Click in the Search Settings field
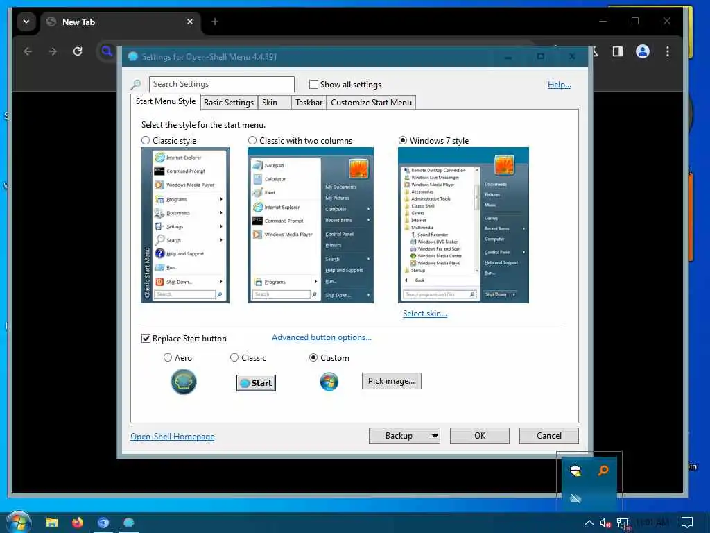The image size is (710, 533). [x=221, y=84]
